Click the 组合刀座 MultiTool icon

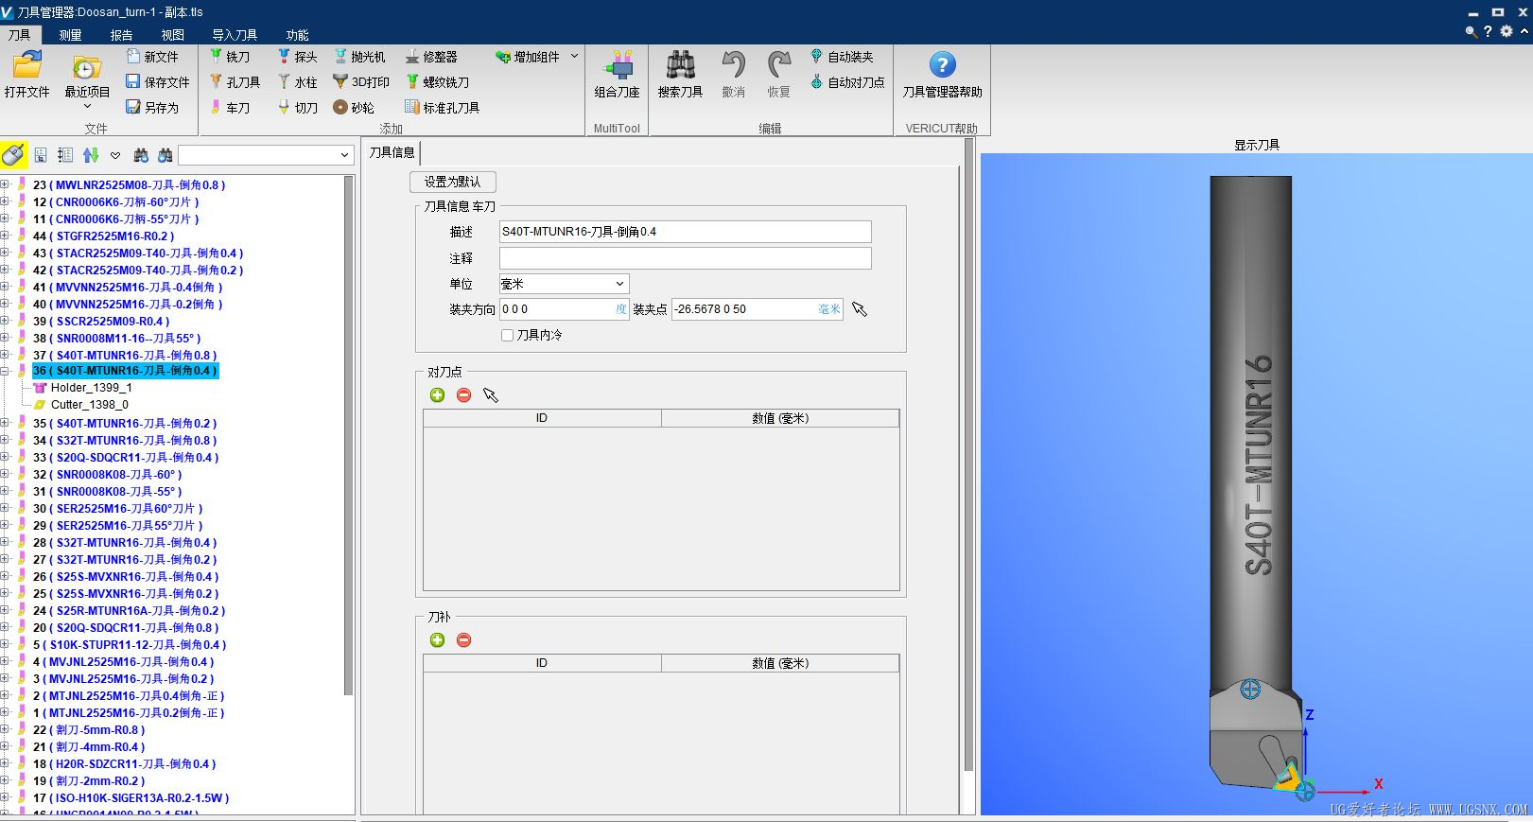coord(617,66)
